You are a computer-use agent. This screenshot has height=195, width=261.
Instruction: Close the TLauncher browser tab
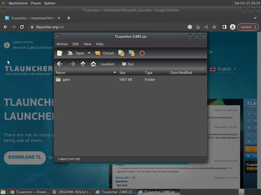[59, 18]
